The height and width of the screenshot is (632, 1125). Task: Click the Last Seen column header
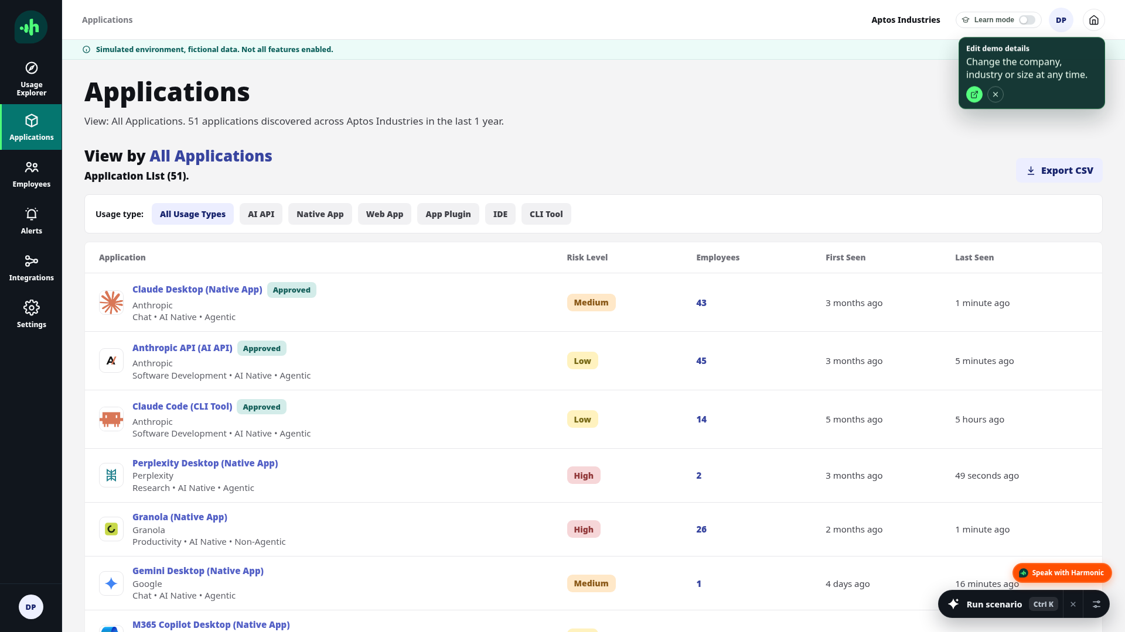974,257
